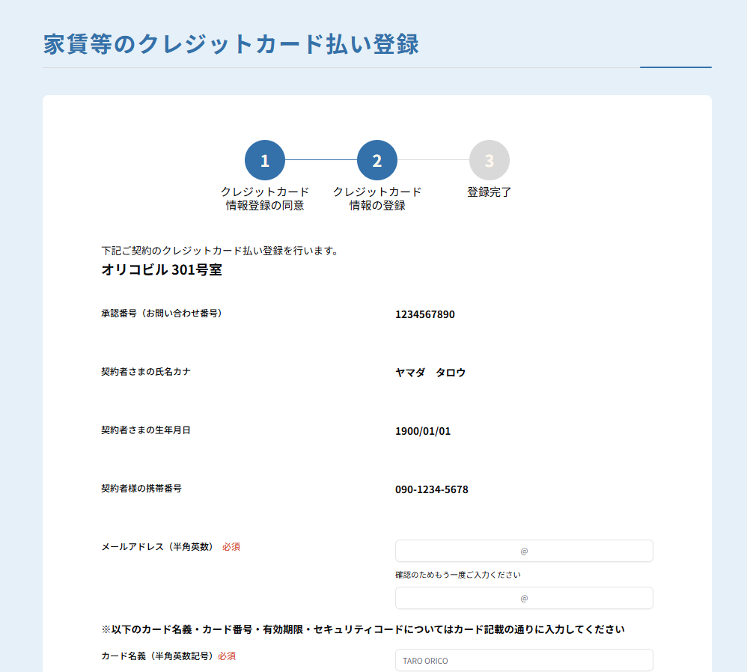This screenshot has height=672, width=747.
Task: Select the 登録完了 step label
Action: pyautogui.click(x=490, y=192)
